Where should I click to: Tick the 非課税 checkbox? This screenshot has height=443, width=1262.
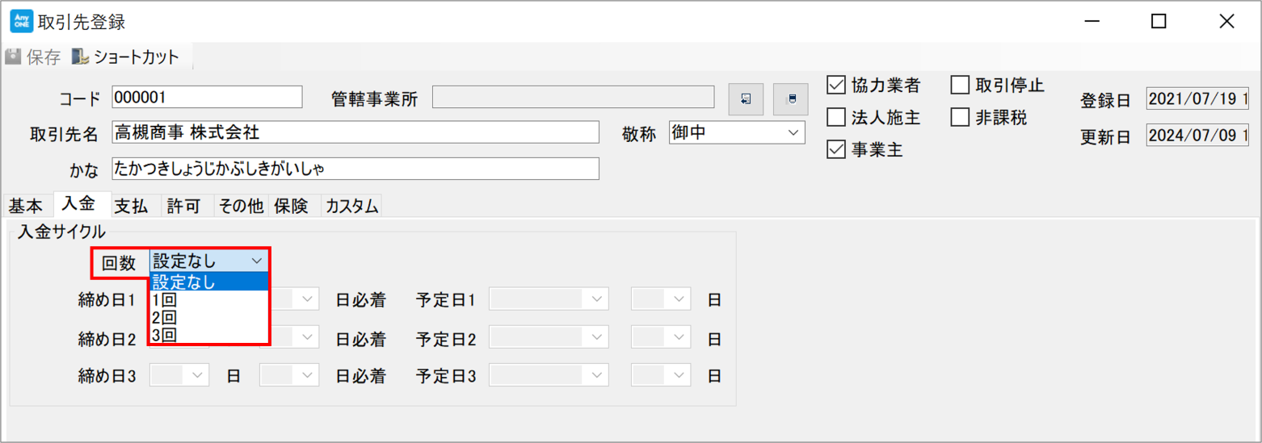point(960,118)
